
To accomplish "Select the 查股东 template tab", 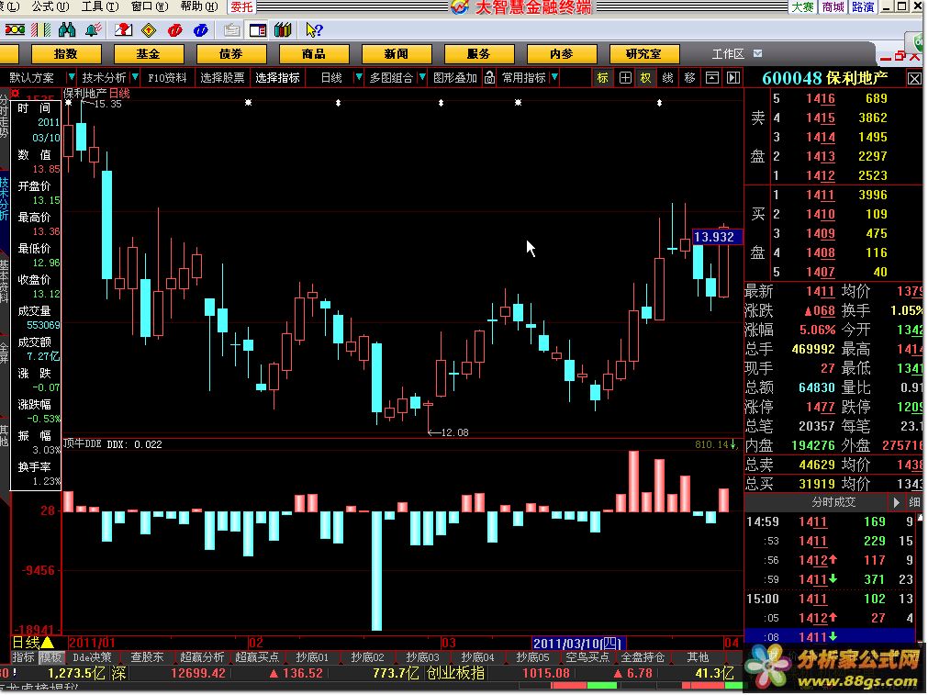I will (x=147, y=657).
